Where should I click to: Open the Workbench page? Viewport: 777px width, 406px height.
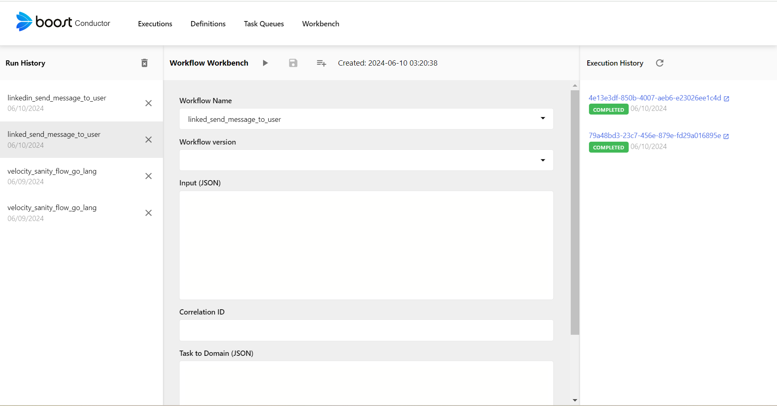321,24
